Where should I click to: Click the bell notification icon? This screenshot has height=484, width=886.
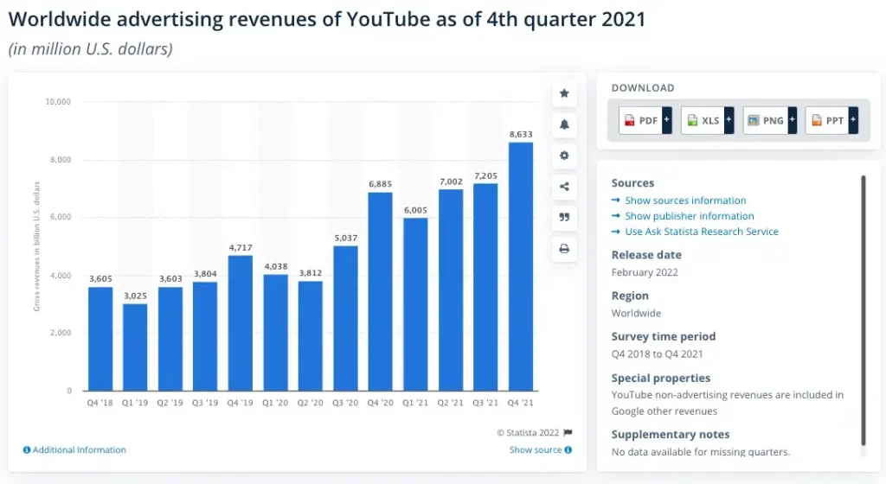point(564,124)
